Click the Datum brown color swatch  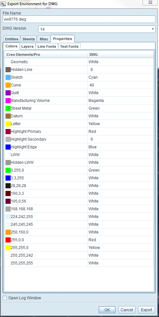click(8, 116)
